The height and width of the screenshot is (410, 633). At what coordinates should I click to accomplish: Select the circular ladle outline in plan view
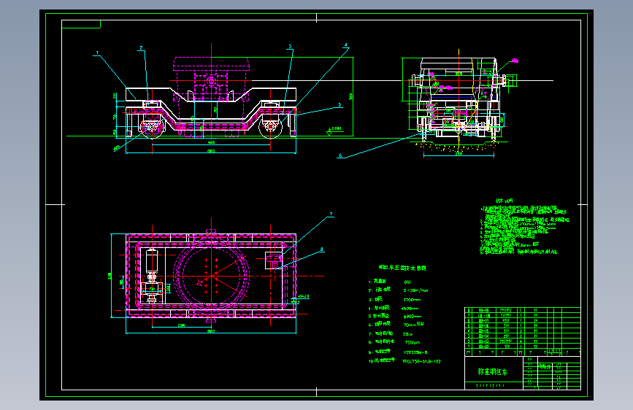click(x=211, y=276)
